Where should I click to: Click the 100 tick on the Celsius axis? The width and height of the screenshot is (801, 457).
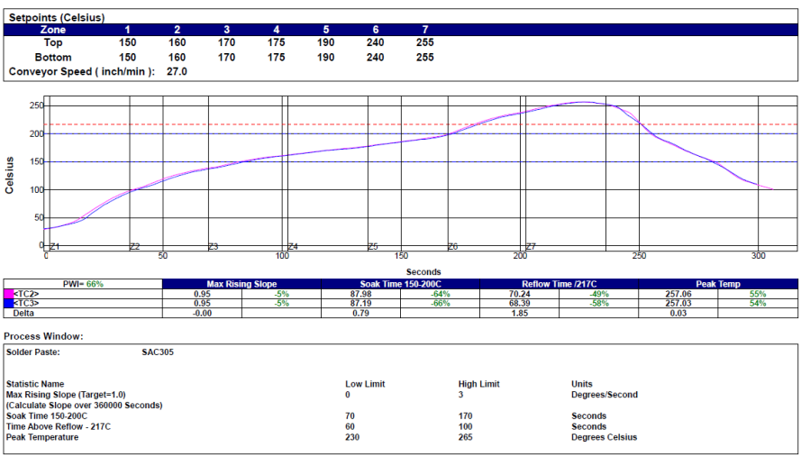37,189
